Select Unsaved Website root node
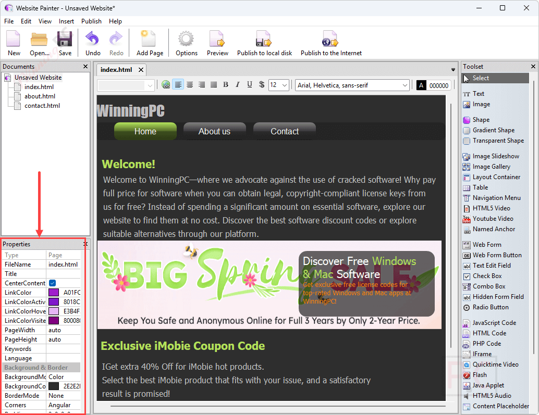Screen dimensions: 539x415 point(38,78)
